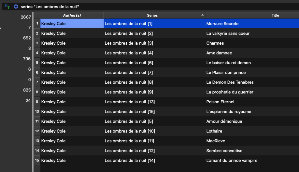The image size is (299, 172).
Task: Click the Tag browser count 2667
Action: pyautogui.click(x=26, y=17)
